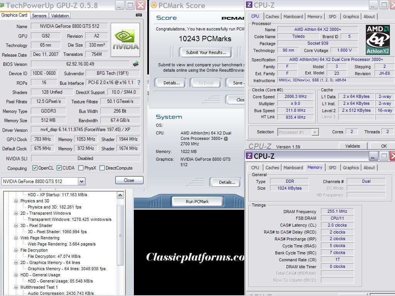The image size is (395, 296).
Task: Click the results tree scroll up arrow
Action: coord(120,195)
